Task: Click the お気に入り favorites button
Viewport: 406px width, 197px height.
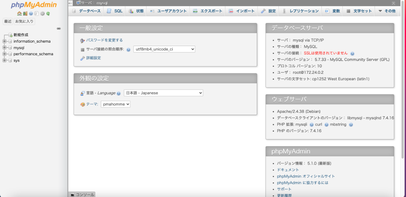Action: click(25, 21)
